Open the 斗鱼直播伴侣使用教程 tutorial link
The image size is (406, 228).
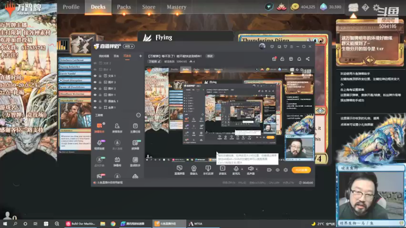pyautogui.click(x=110, y=182)
